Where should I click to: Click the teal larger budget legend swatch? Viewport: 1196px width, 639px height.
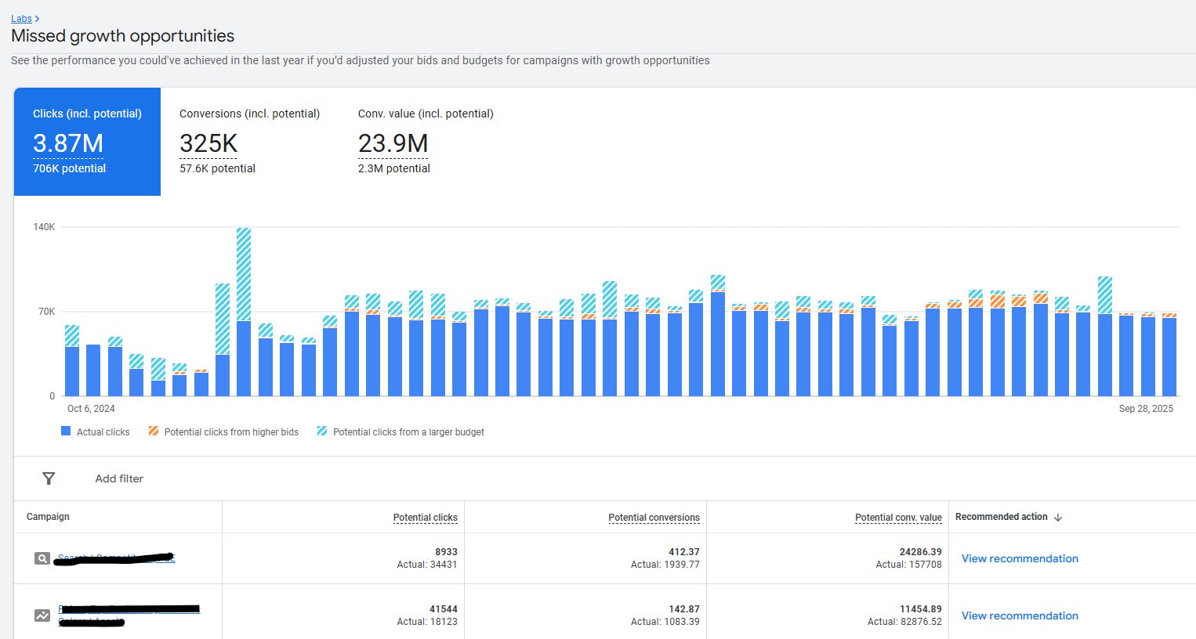click(322, 431)
